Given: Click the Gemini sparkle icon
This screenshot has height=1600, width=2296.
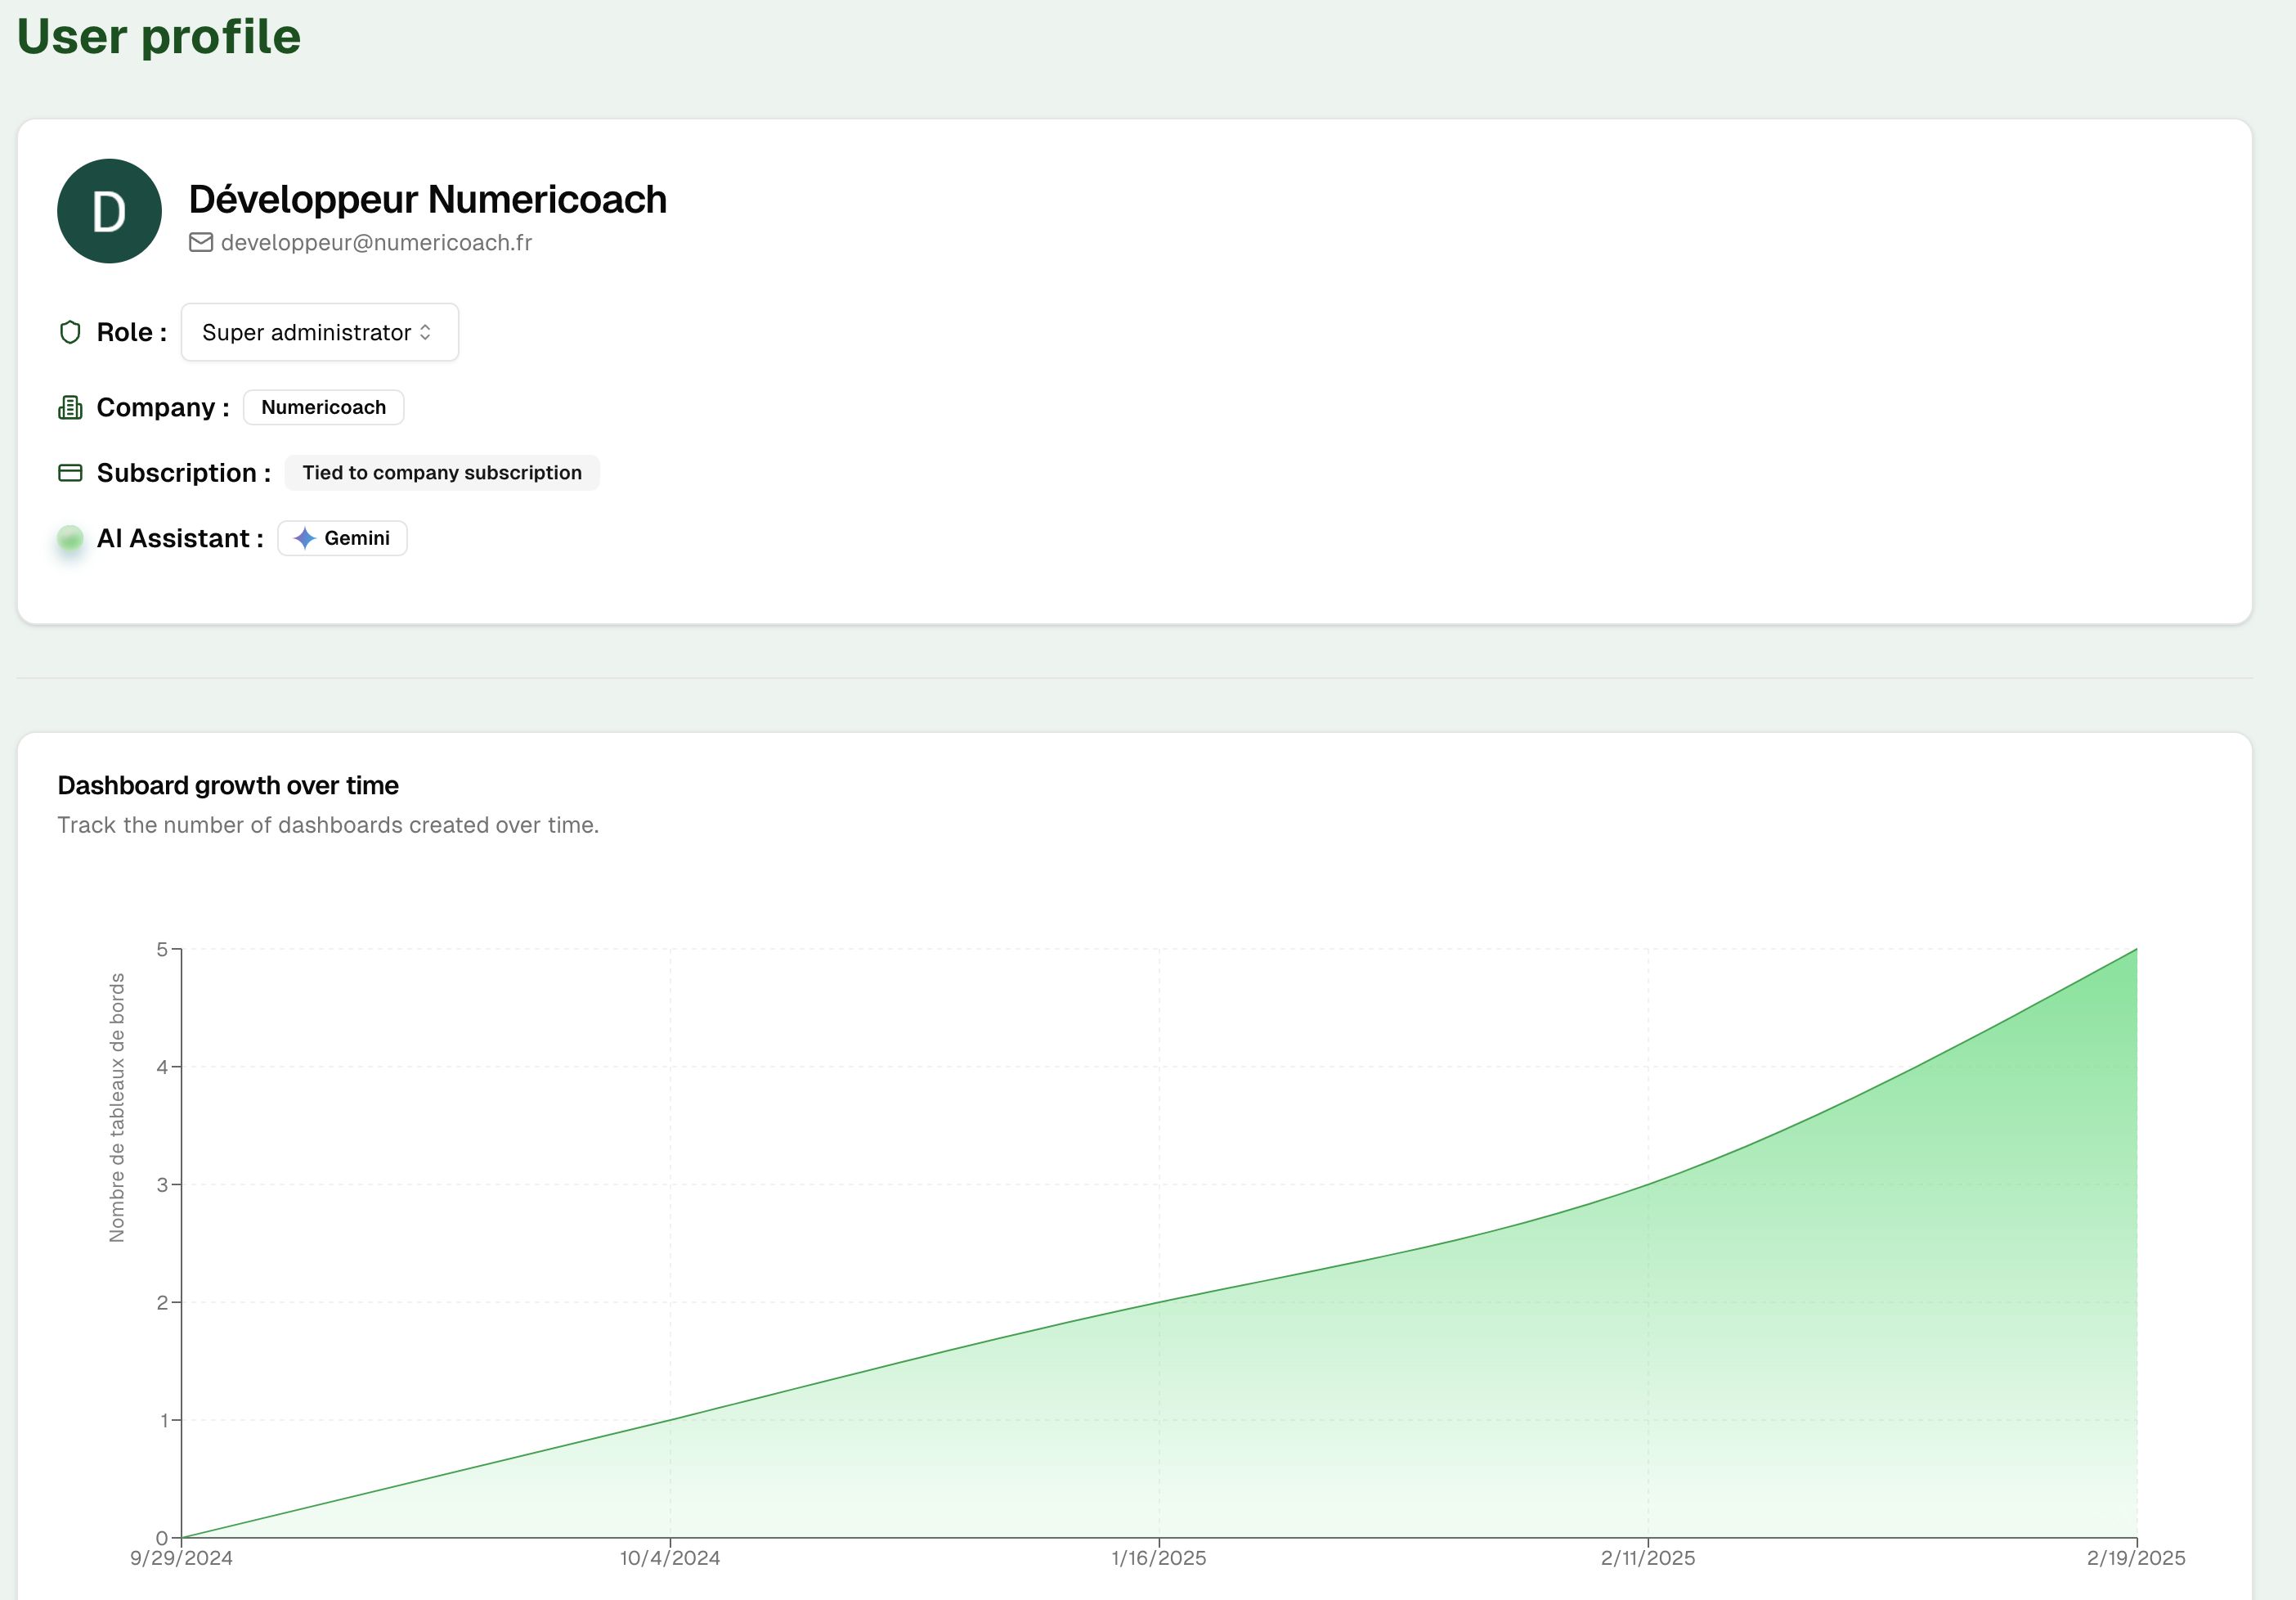Looking at the screenshot, I should pyautogui.click(x=305, y=538).
